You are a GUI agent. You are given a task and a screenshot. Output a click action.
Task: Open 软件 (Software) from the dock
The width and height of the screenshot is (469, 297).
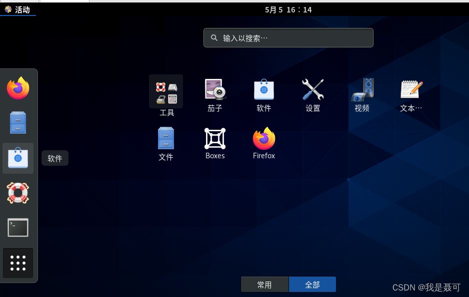click(x=18, y=158)
